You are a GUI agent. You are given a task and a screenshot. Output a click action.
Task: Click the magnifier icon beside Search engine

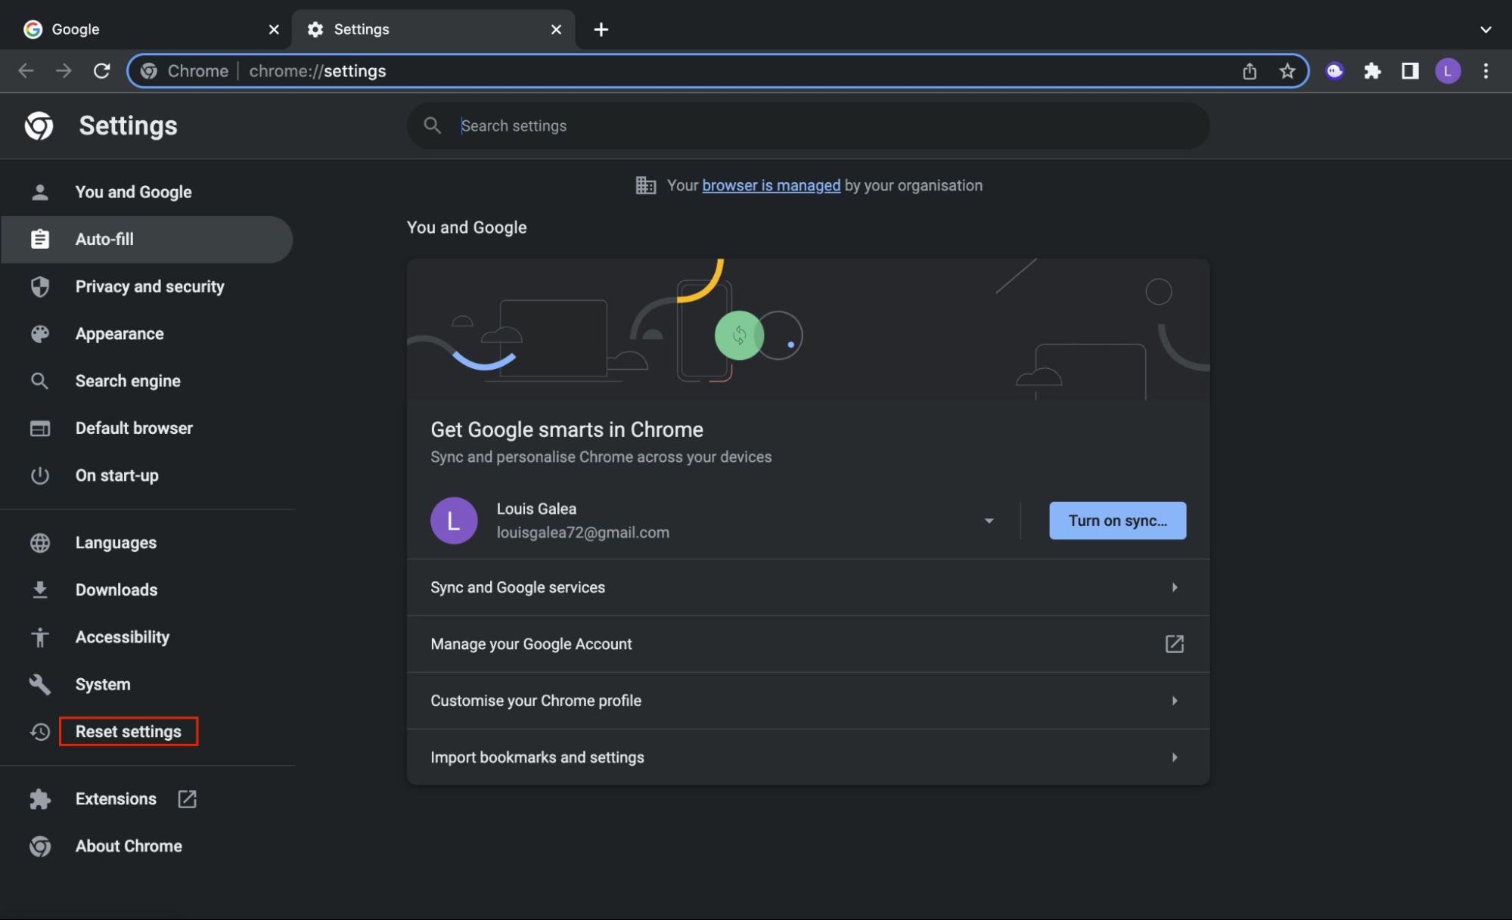[x=40, y=381]
